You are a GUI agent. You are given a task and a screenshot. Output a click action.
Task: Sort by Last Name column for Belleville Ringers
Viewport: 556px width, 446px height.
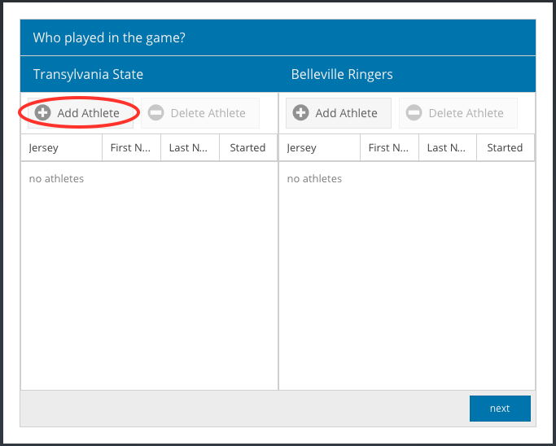coord(448,147)
